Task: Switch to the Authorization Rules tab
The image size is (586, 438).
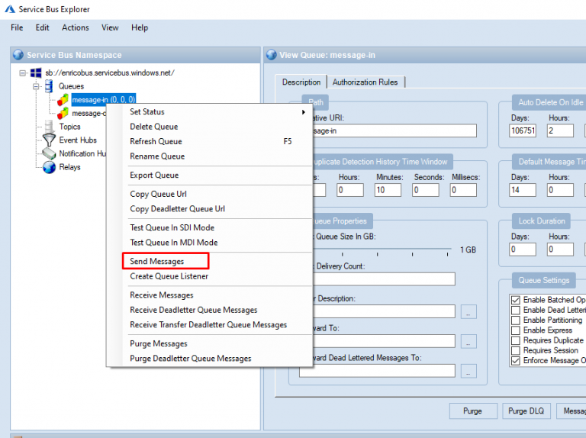Action: pos(365,82)
